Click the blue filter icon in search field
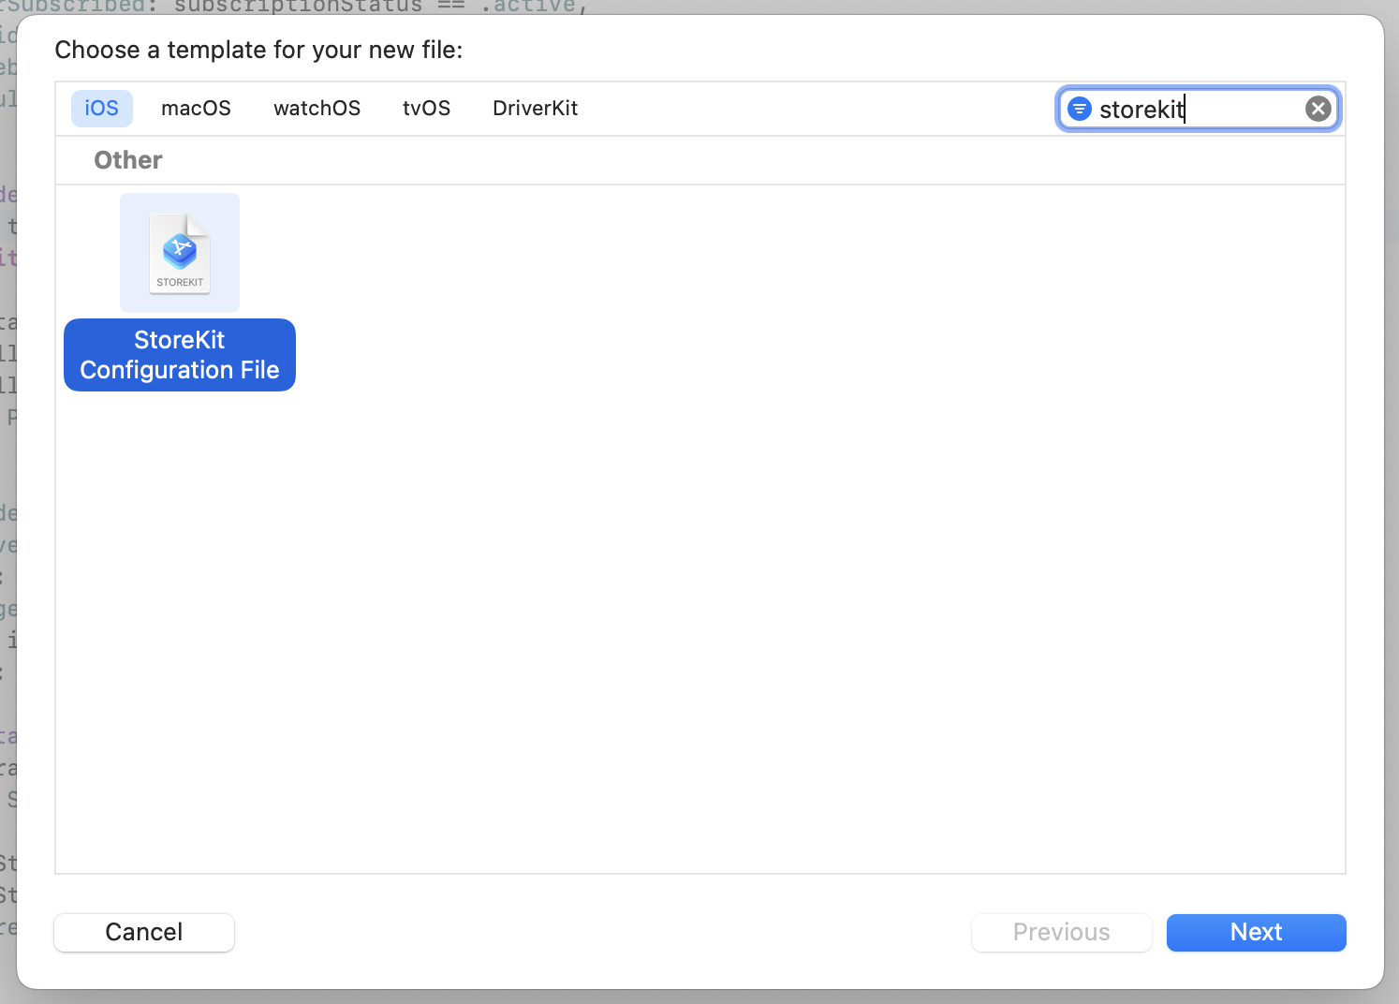 click(x=1080, y=109)
